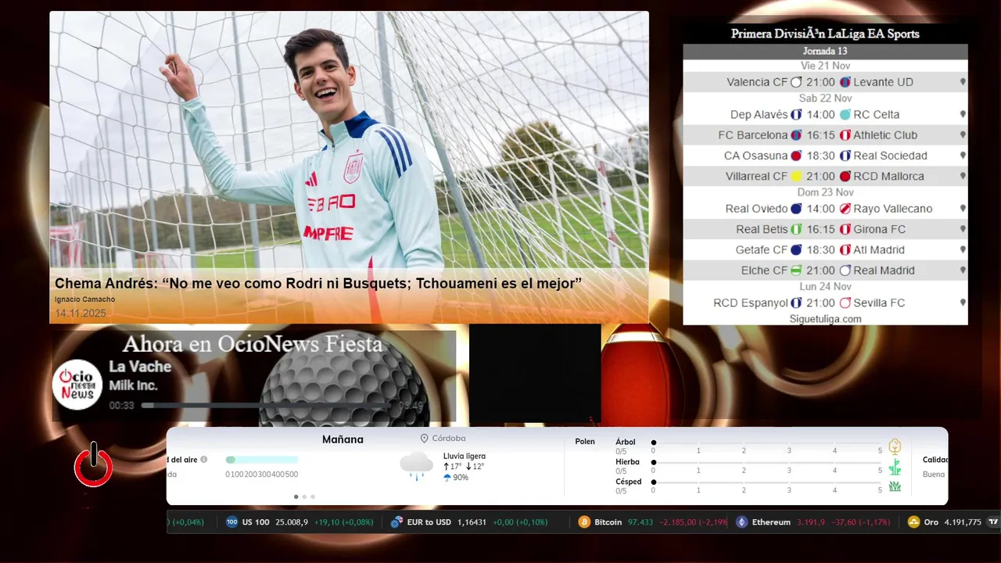Click author name Ignacio Camacho
This screenshot has width=1001, height=563.
[84, 299]
